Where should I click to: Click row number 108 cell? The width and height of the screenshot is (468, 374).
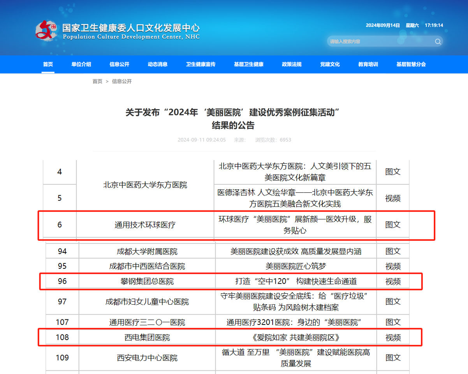[62, 337]
